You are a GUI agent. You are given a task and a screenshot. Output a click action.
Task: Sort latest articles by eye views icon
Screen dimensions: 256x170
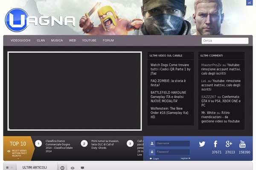pos(73,168)
